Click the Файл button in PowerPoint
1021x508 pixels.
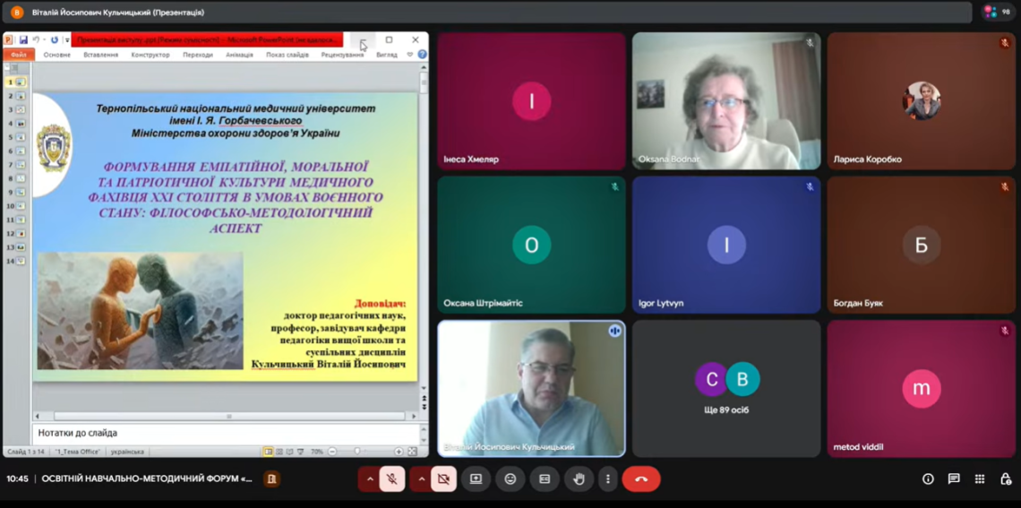pyautogui.click(x=18, y=55)
